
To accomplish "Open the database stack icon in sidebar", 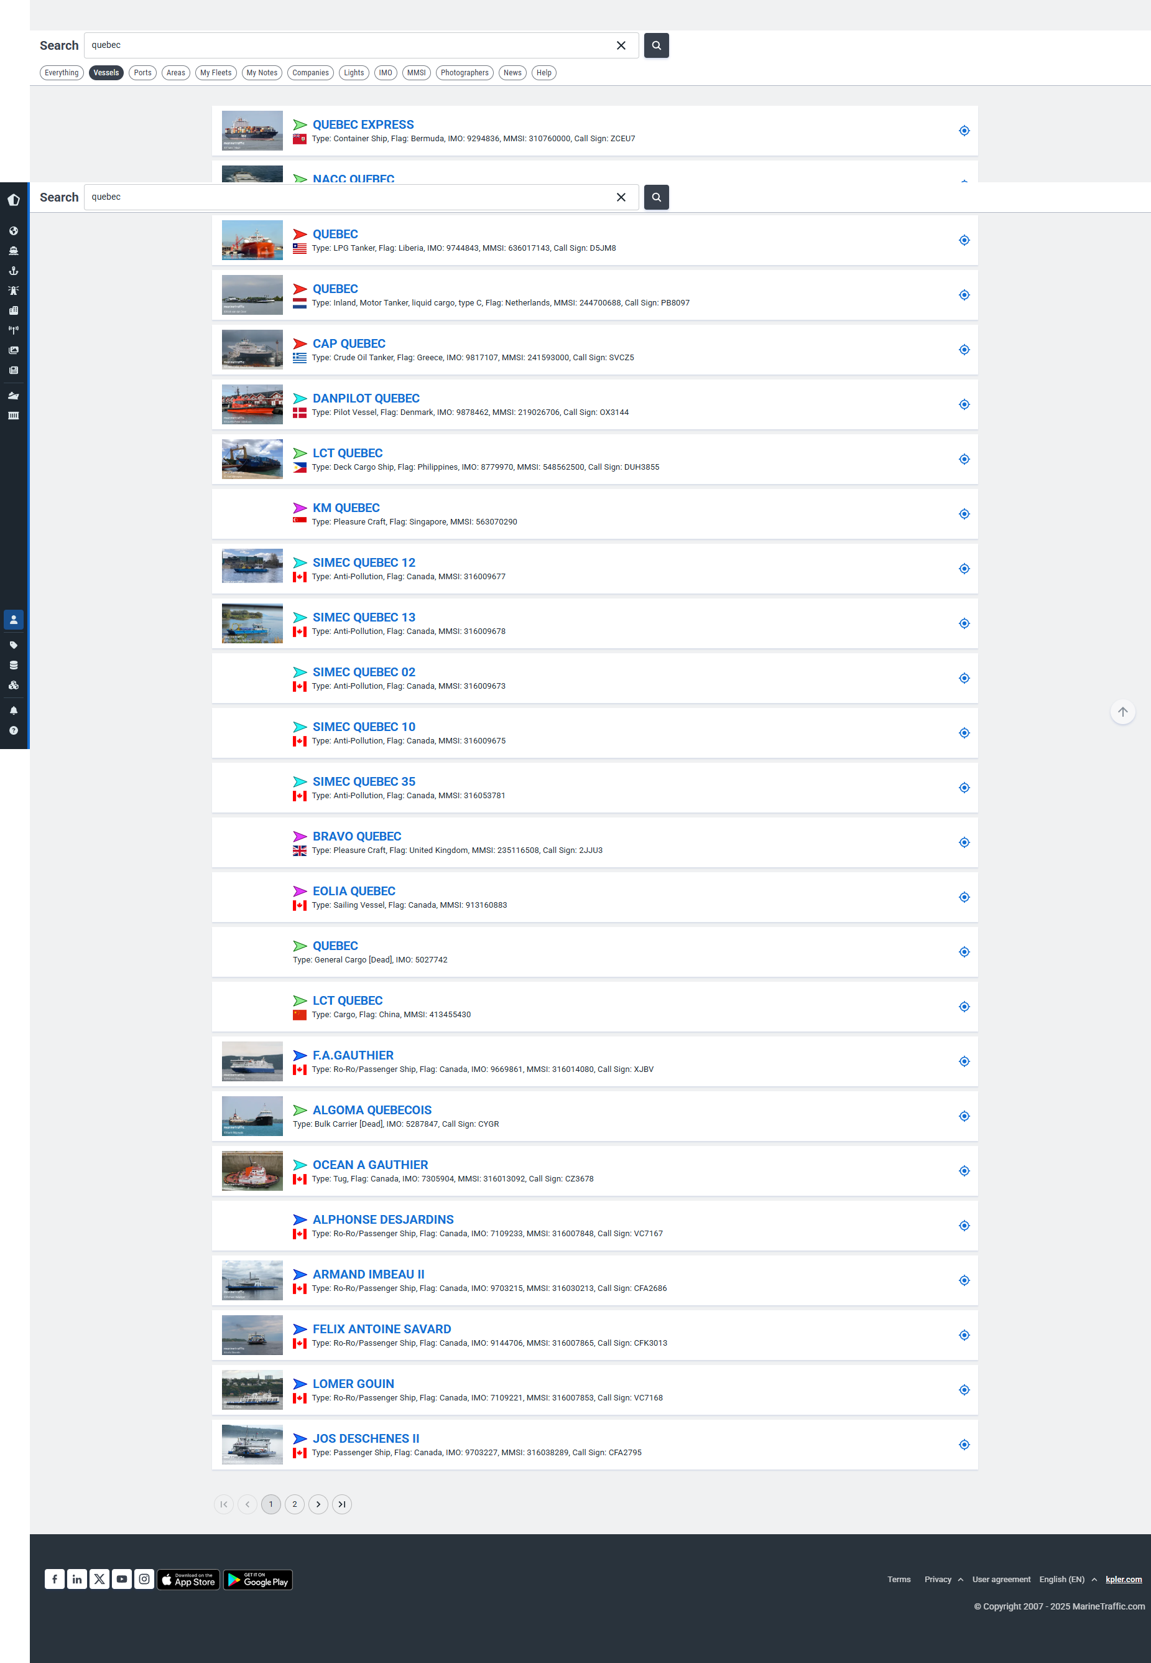I will (x=14, y=665).
